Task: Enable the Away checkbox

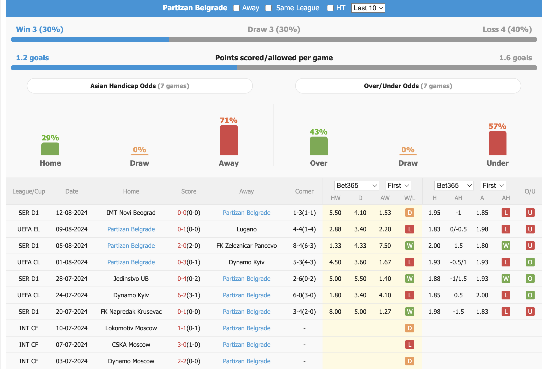Action: tap(236, 8)
